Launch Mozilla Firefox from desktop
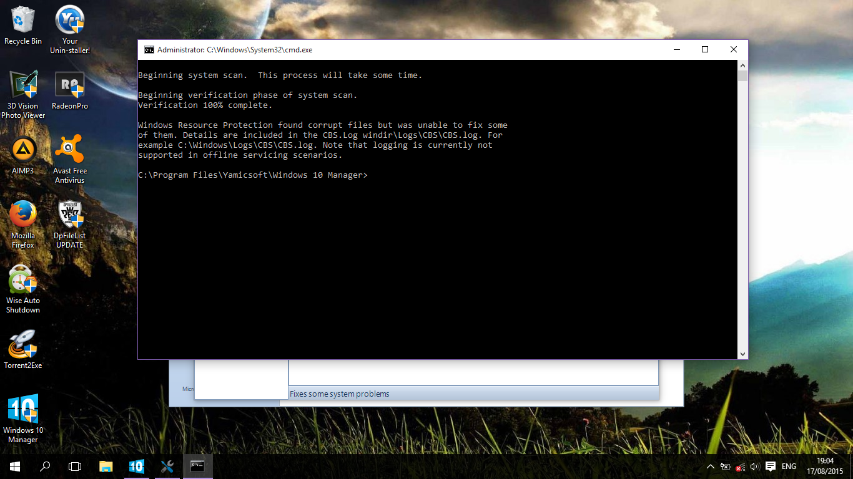Image resolution: width=853 pixels, height=479 pixels. pyautogui.click(x=23, y=215)
